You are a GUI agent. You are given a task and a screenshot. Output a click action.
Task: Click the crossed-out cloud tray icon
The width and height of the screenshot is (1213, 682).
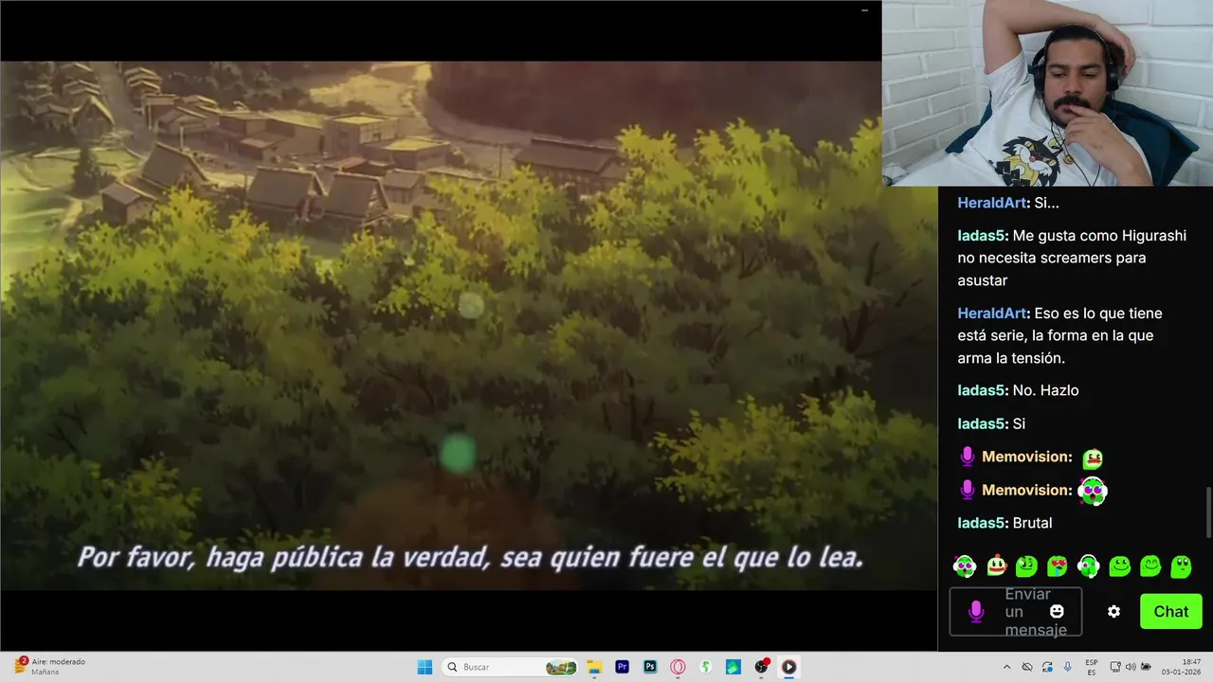(x=1027, y=667)
